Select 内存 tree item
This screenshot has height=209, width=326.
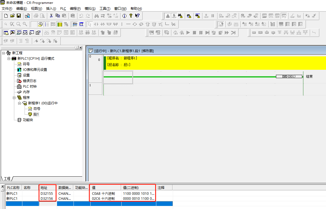(26, 92)
